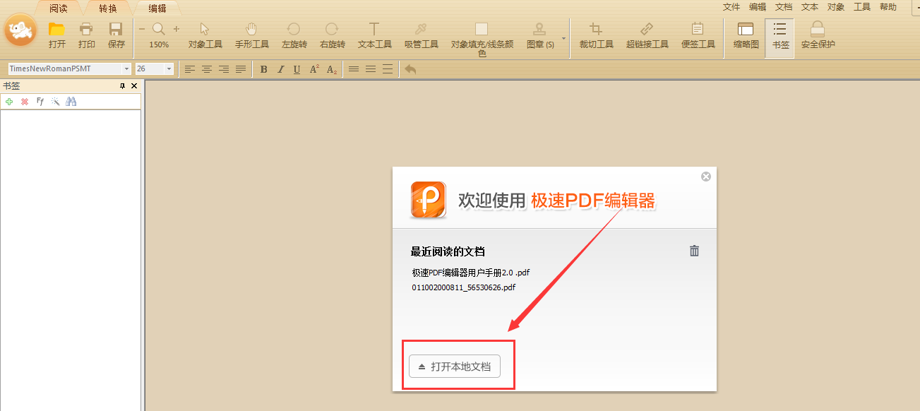Toggle underline formatting

click(x=297, y=69)
